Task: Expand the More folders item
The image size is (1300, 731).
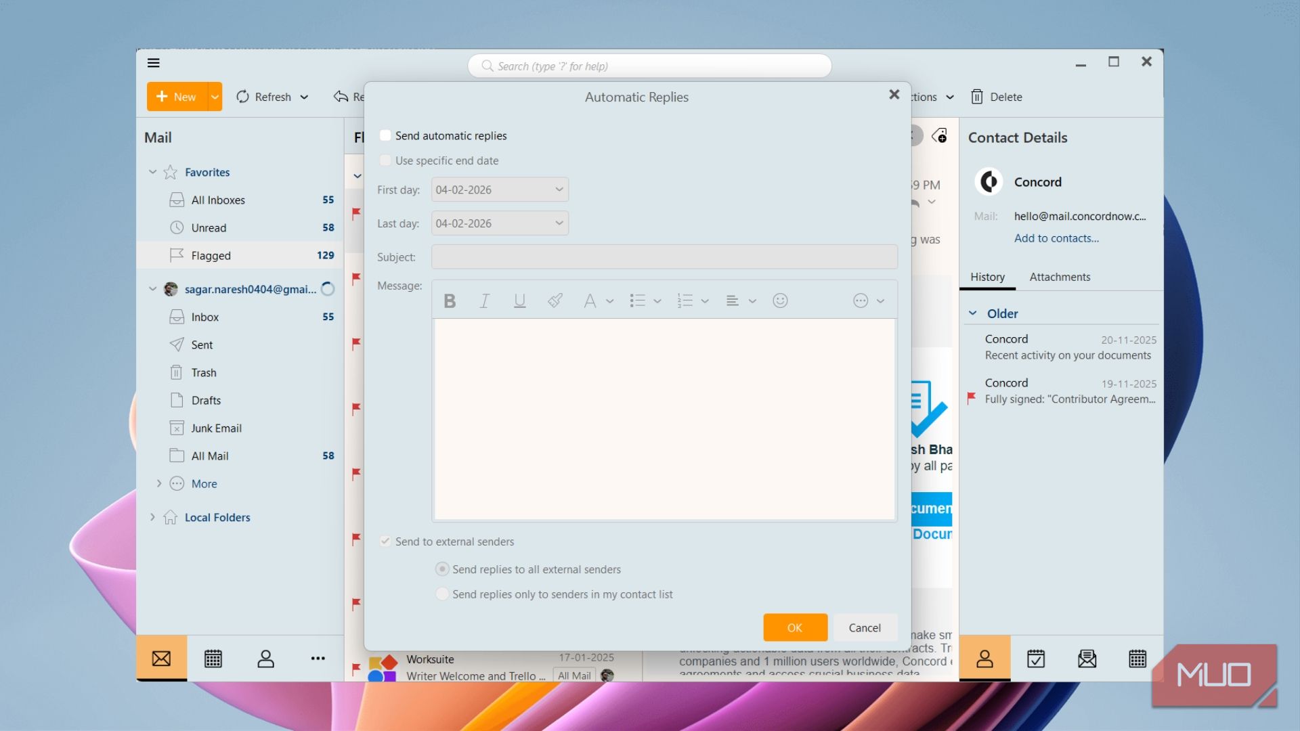Action: 159,483
